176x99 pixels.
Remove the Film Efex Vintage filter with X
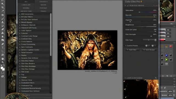(157, 5)
